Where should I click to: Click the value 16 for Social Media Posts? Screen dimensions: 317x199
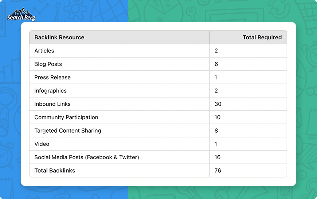pos(218,157)
